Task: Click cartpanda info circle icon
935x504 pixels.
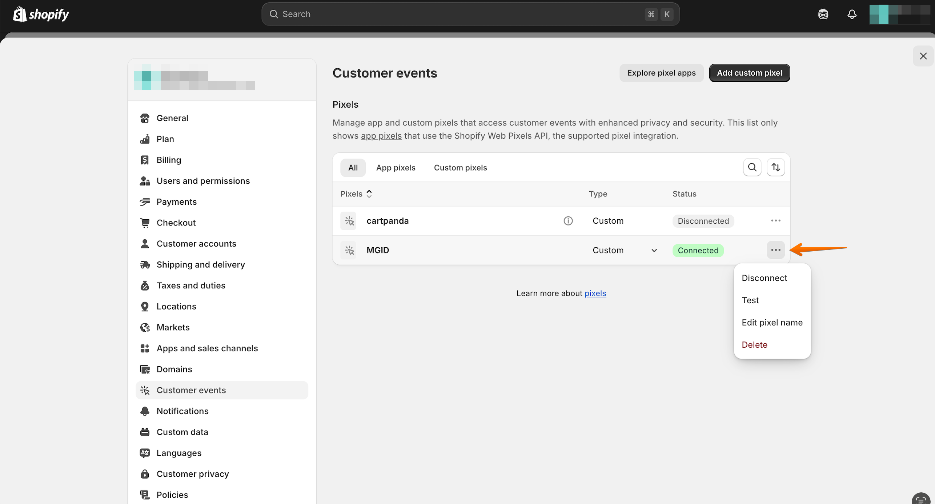Action: pos(568,221)
